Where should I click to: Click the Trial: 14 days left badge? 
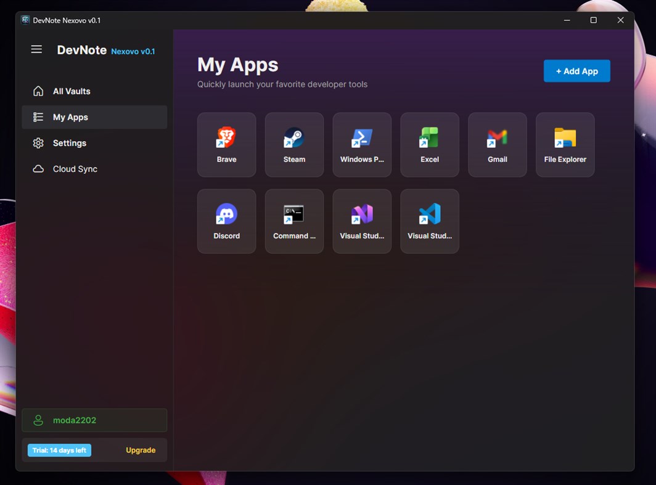tap(59, 450)
